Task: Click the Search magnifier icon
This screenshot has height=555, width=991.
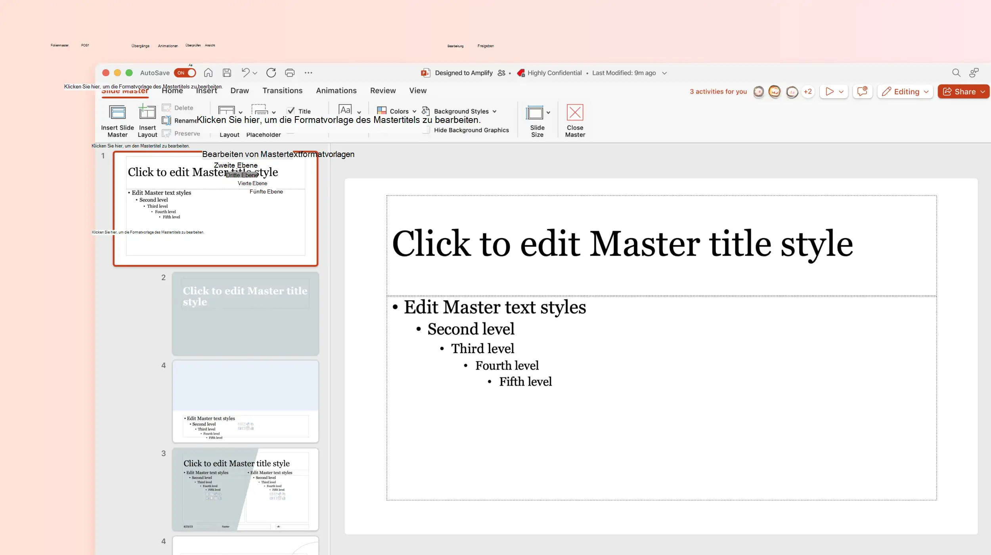Action: click(956, 73)
